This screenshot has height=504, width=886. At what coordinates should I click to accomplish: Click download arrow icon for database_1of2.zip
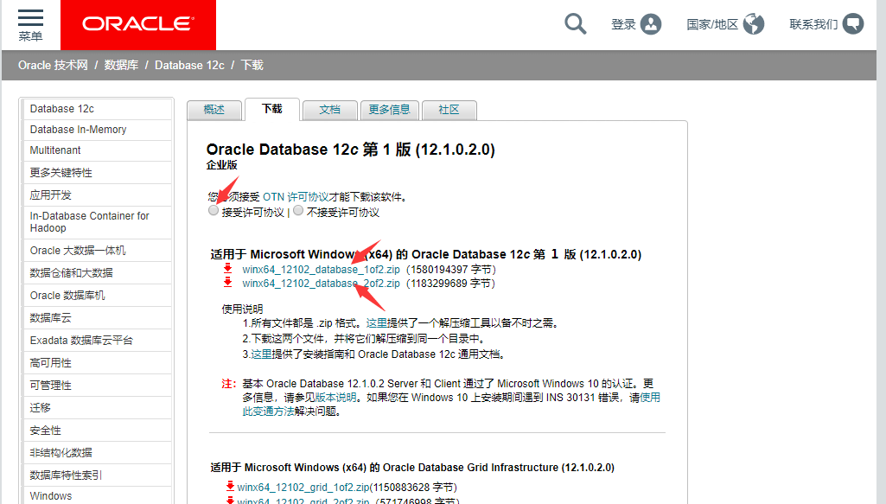pyautogui.click(x=227, y=269)
